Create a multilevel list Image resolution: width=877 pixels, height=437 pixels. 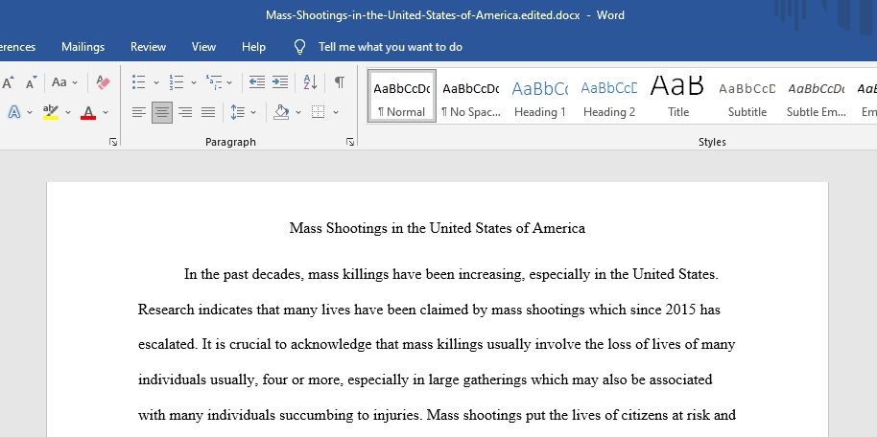point(214,82)
